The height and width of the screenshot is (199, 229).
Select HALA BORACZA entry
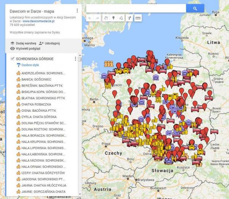click(x=44, y=136)
